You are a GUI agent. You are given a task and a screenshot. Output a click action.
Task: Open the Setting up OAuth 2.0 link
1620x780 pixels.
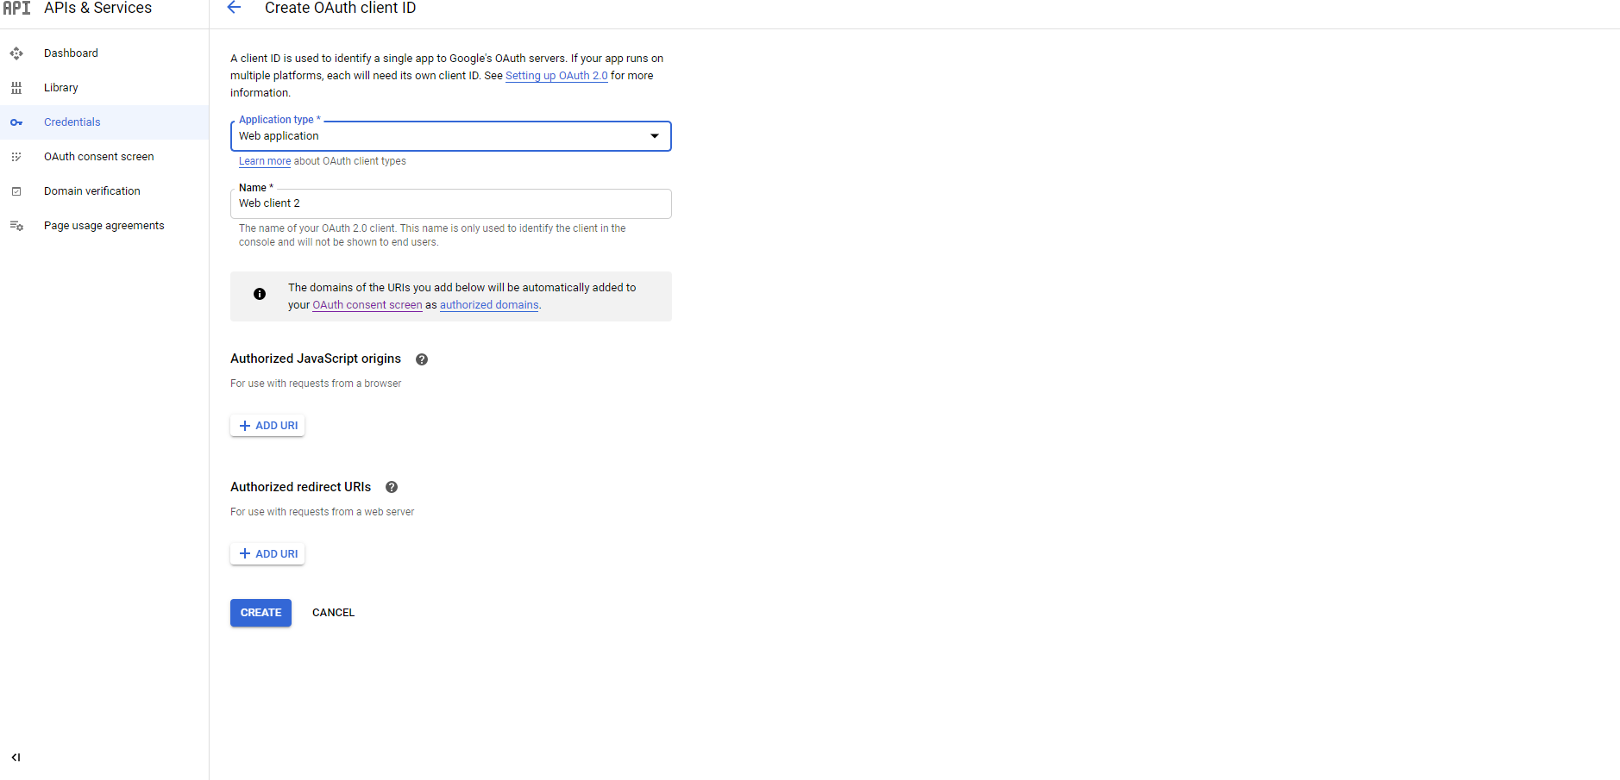[556, 76]
